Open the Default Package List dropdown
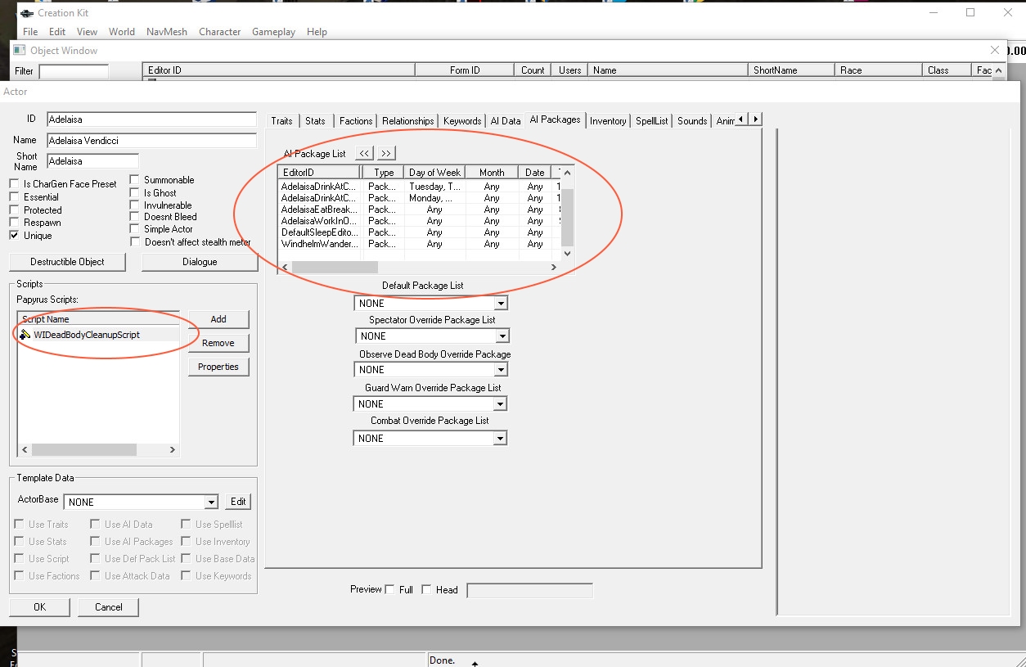The width and height of the screenshot is (1026, 667). pyautogui.click(x=501, y=304)
